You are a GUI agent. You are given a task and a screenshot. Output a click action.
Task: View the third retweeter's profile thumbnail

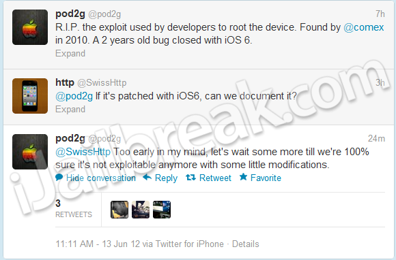coord(162,210)
